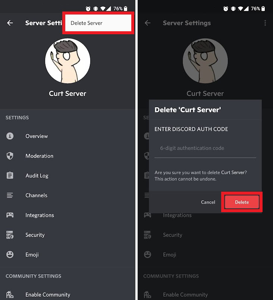Tap the Channels list icon in left screen
Image resolution: width=273 pixels, height=300 pixels.
coord(10,195)
